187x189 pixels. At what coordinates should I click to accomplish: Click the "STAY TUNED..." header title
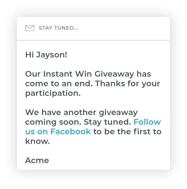tap(59, 28)
